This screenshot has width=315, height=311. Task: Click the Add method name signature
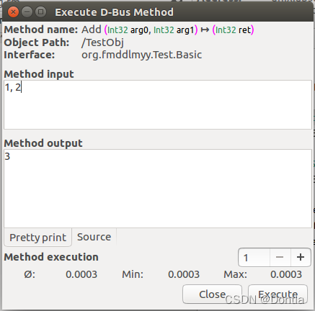coord(168,30)
